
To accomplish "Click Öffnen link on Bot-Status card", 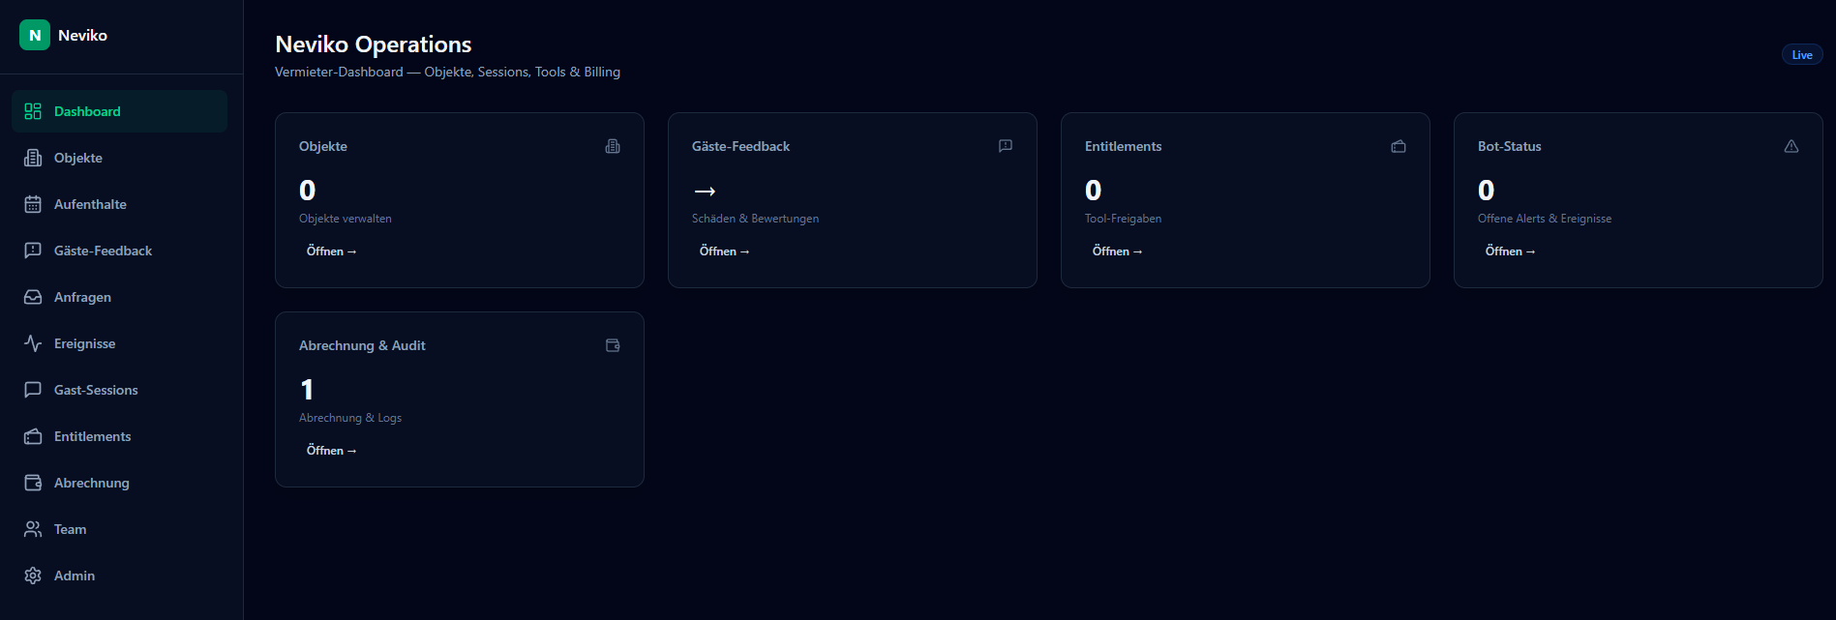I will (1511, 251).
